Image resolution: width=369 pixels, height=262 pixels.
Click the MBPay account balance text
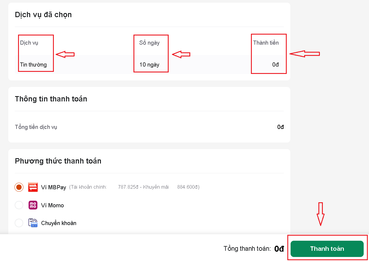(134, 187)
